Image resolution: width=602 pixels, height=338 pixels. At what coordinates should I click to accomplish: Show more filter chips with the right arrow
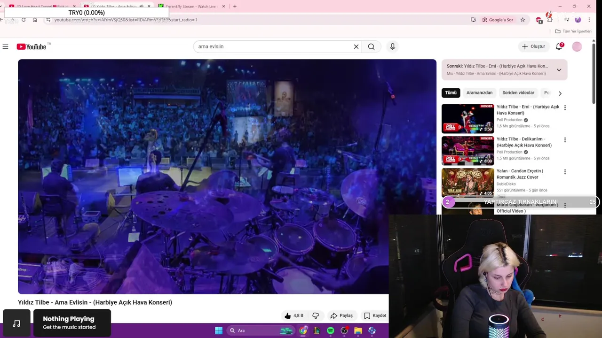click(x=560, y=93)
